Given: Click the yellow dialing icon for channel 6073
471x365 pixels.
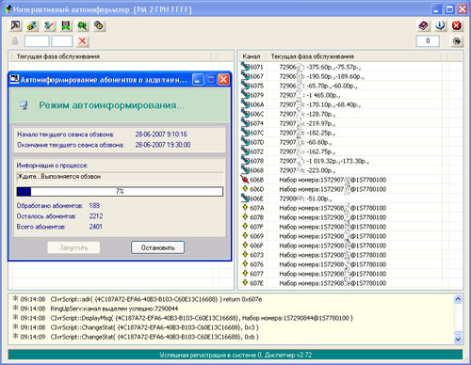Looking at the screenshot, I should [x=245, y=255].
